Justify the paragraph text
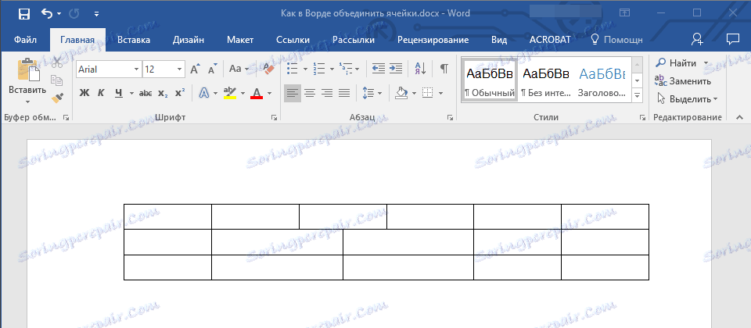 point(344,93)
